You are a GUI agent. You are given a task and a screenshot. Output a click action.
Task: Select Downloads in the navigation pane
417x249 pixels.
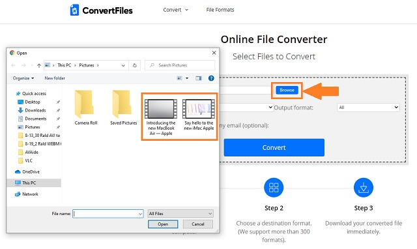(32, 110)
